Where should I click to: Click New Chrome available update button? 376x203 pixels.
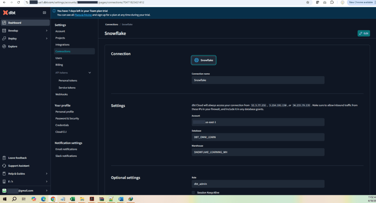[361, 3]
